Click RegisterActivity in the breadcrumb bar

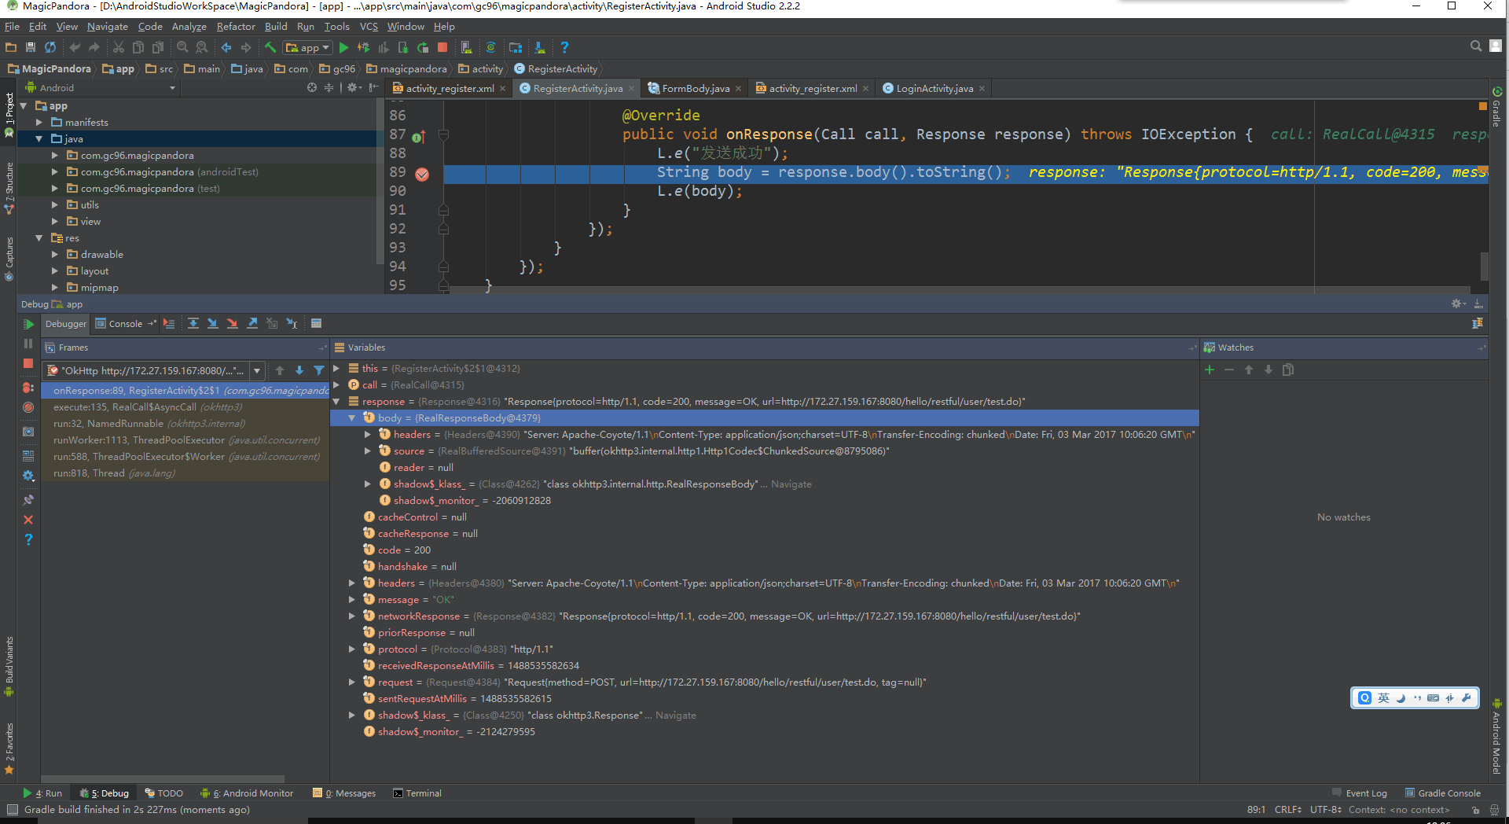(556, 68)
